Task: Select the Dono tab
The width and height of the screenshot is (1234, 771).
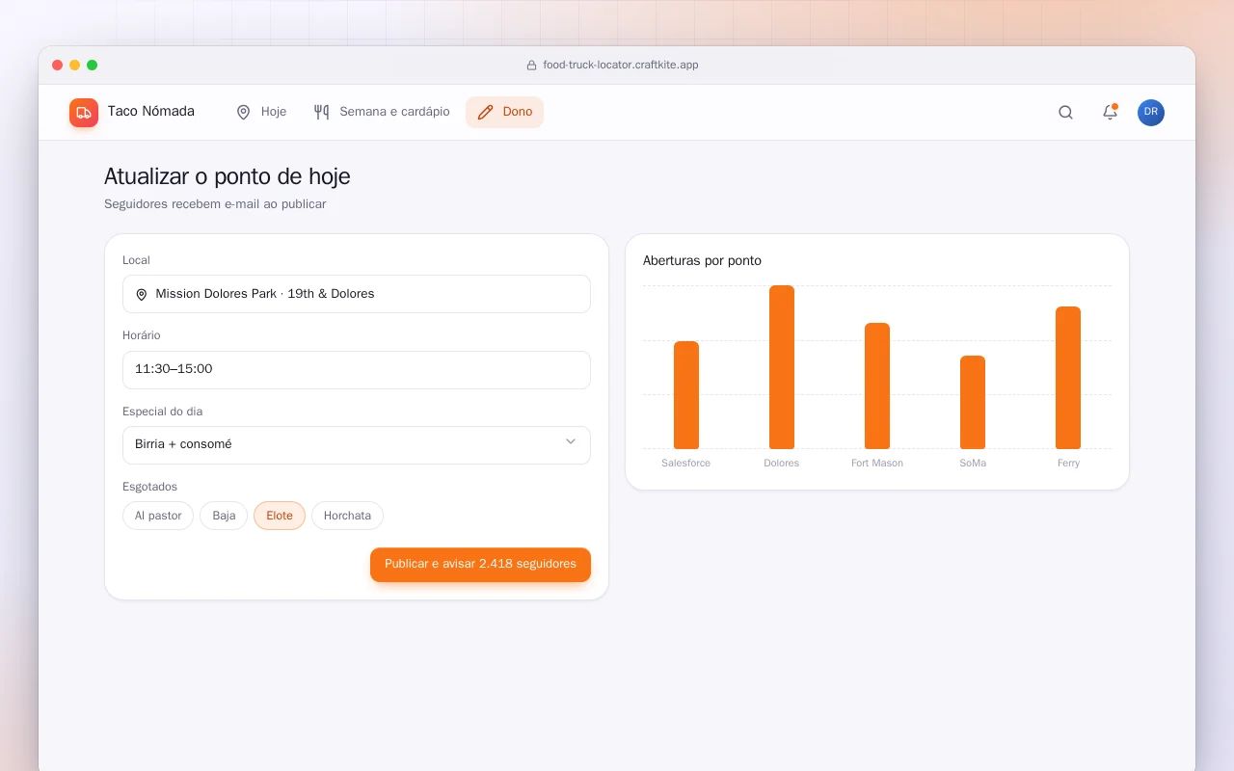Action: click(x=504, y=112)
